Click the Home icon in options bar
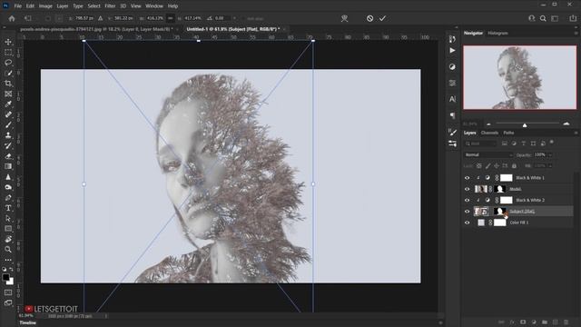This screenshot has height=327, width=581. coord(12,18)
